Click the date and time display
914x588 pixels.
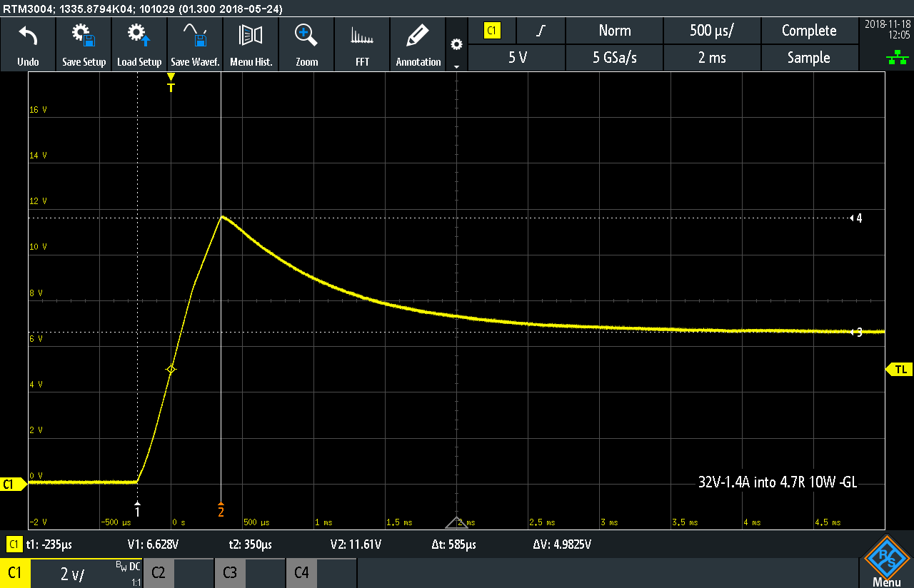[x=888, y=29]
